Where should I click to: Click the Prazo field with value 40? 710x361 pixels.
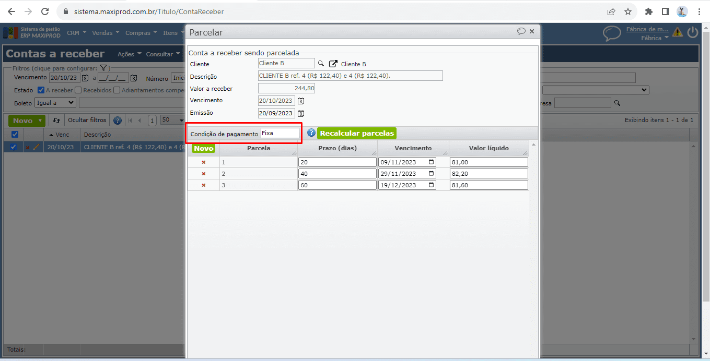point(337,174)
